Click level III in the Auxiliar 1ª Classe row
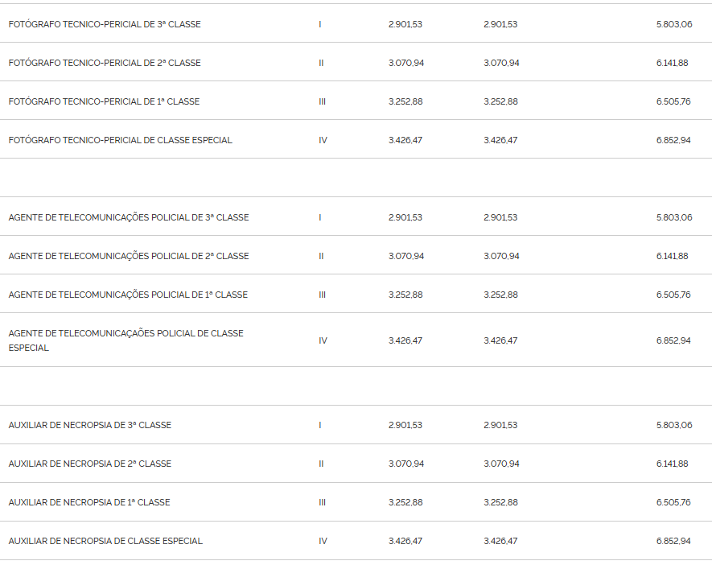The width and height of the screenshot is (712, 565). click(322, 502)
